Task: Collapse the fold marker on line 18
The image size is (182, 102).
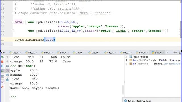Action: click(13, 31)
